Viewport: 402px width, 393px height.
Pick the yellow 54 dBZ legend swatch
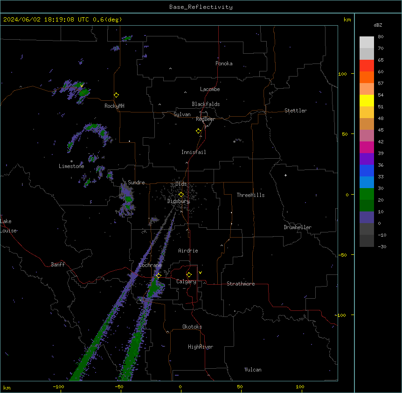tap(367, 100)
